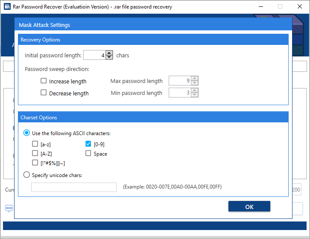Click the Min password length value field

pos(180,93)
